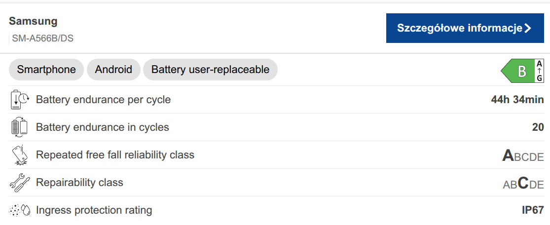Click the chevron arrow on Szczegółowe informacje
Viewport: 550px width, 225px height.
(x=528, y=28)
